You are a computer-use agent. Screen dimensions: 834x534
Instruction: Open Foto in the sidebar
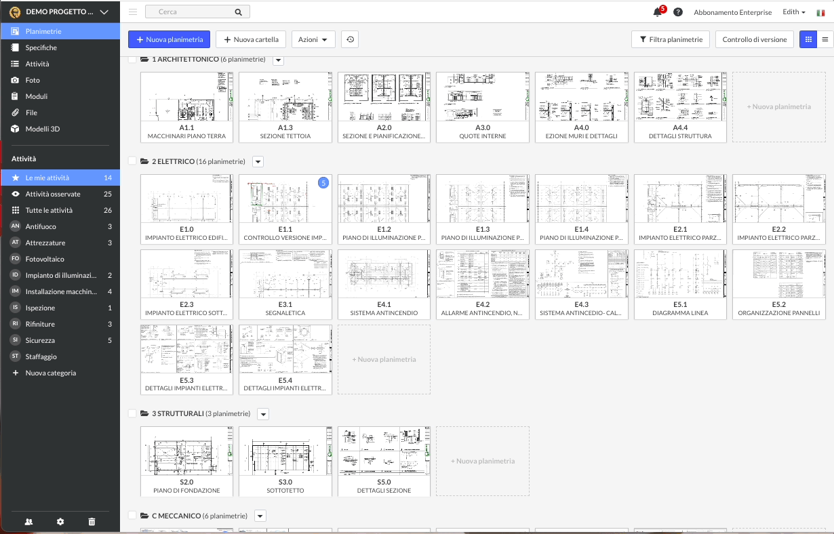(60, 80)
